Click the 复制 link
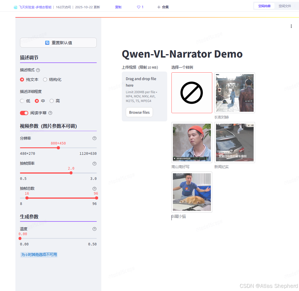299x291 pixels. (118, 7)
